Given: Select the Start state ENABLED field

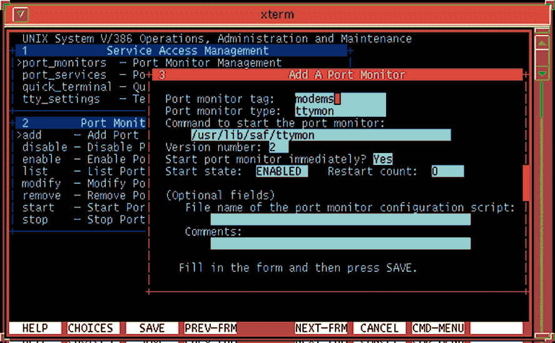Looking at the screenshot, I should pyautogui.click(x=281, y=171).
